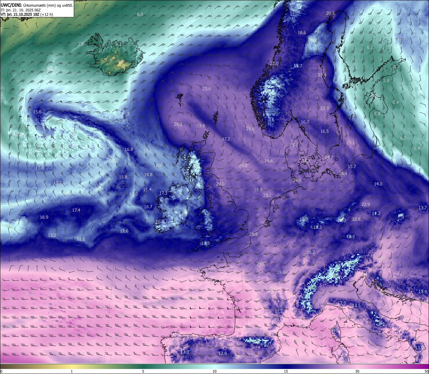This screenshot has width=429, height=374.
Task: Click the 27.6 value over northern France
Action: tap(260, 264)
